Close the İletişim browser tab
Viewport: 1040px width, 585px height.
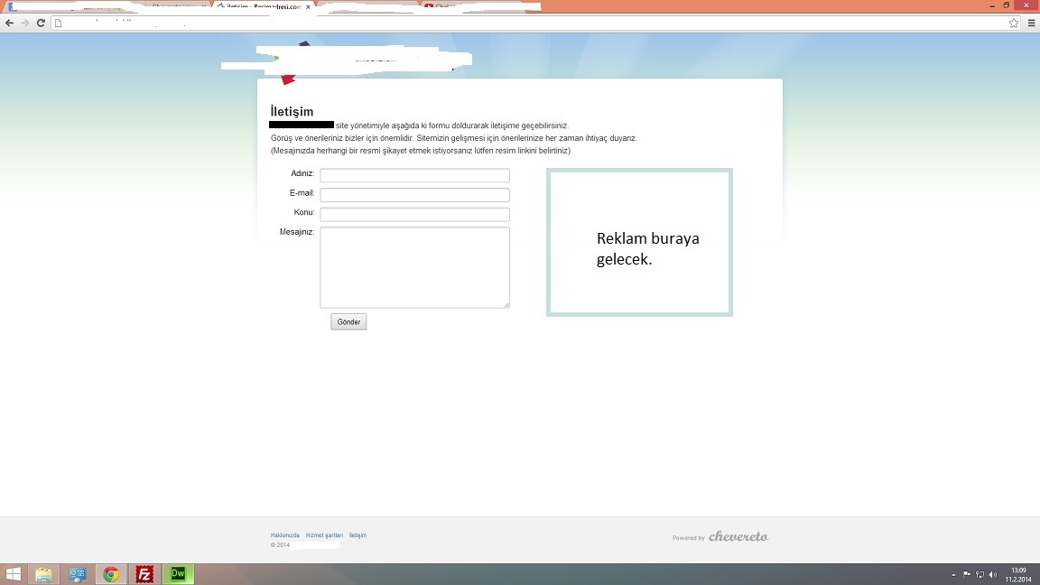tap(309, 6)
